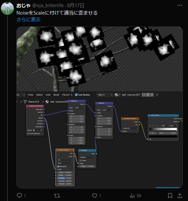Bookmark this tweet
This screenshot has width=188, height=201.
pos(170,196)
